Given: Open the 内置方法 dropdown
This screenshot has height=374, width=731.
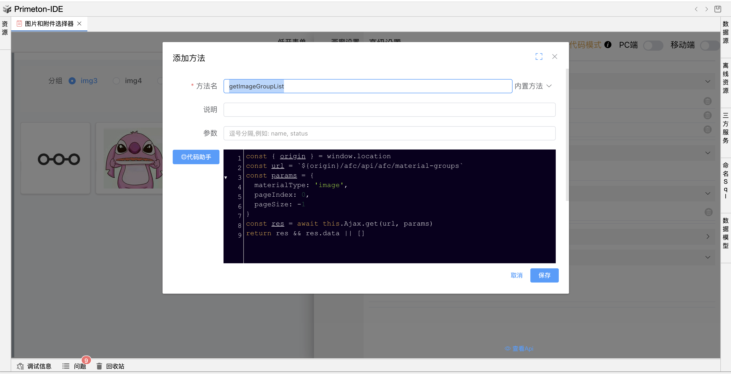Looking at the screenshot, I should pos(533,86).
